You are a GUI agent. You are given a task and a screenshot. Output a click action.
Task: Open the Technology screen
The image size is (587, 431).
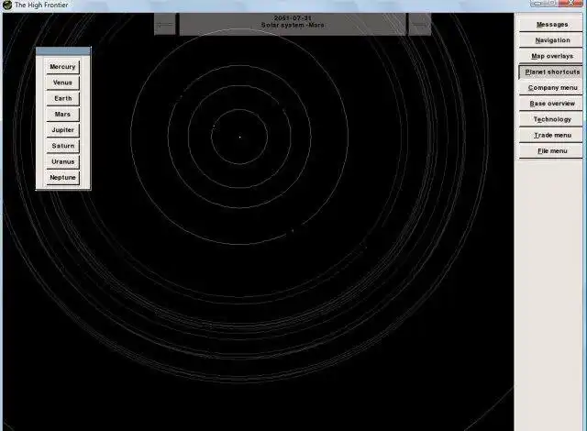coord(551,119)
